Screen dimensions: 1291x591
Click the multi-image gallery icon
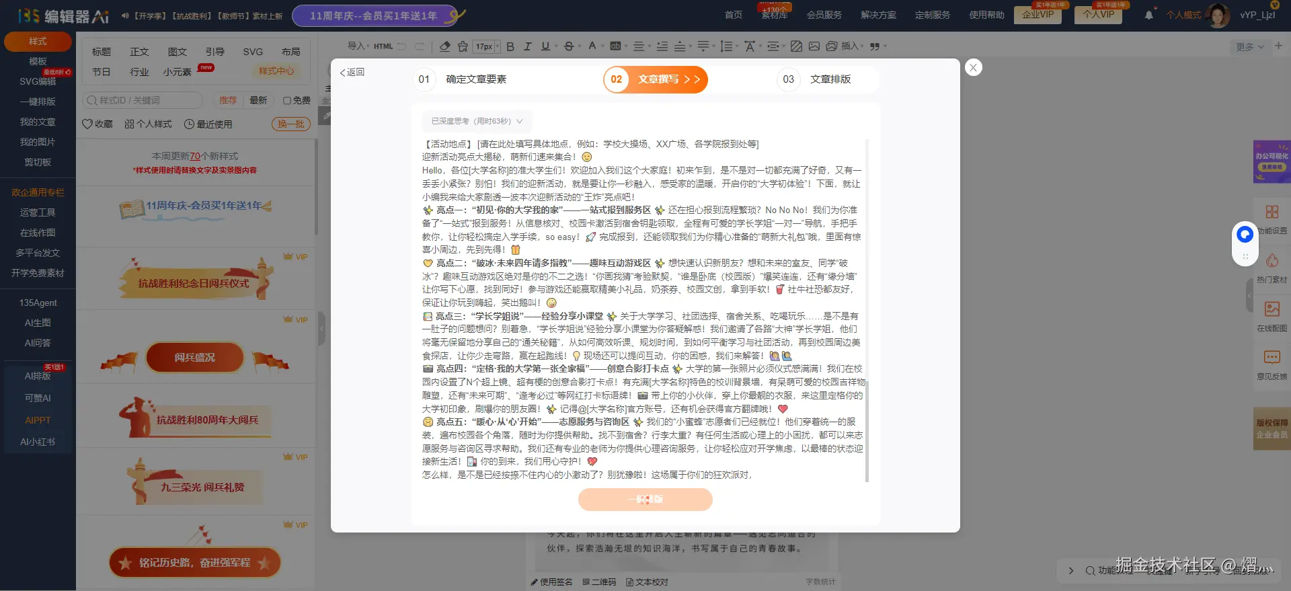click(832, 46)
